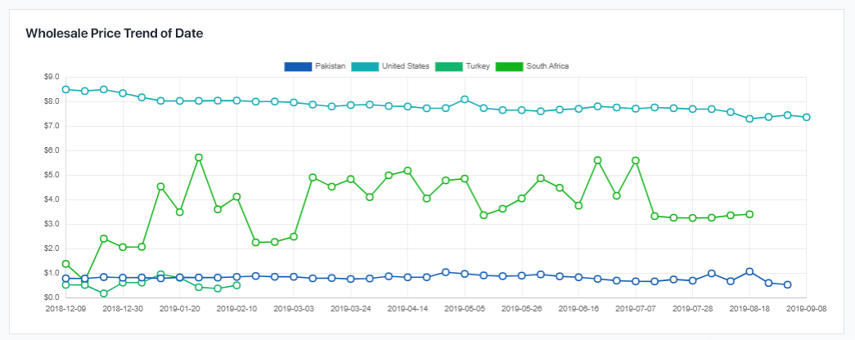Toggle the United States legend label

pyautogui.click(x=405, y=66)
